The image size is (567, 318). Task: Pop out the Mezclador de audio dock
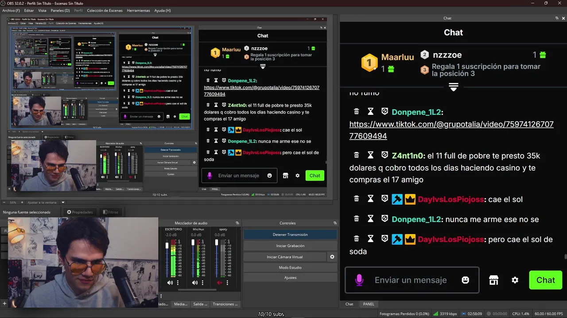237,223
